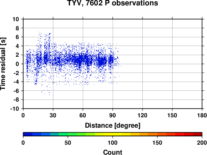
Task: Click the green segment near colorbar 50
Action: [x=68, y=134]
